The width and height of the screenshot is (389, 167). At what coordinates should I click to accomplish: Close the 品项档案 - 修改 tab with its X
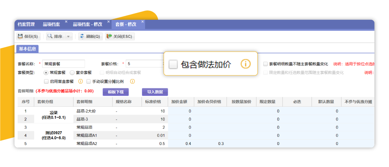(108, 22)
